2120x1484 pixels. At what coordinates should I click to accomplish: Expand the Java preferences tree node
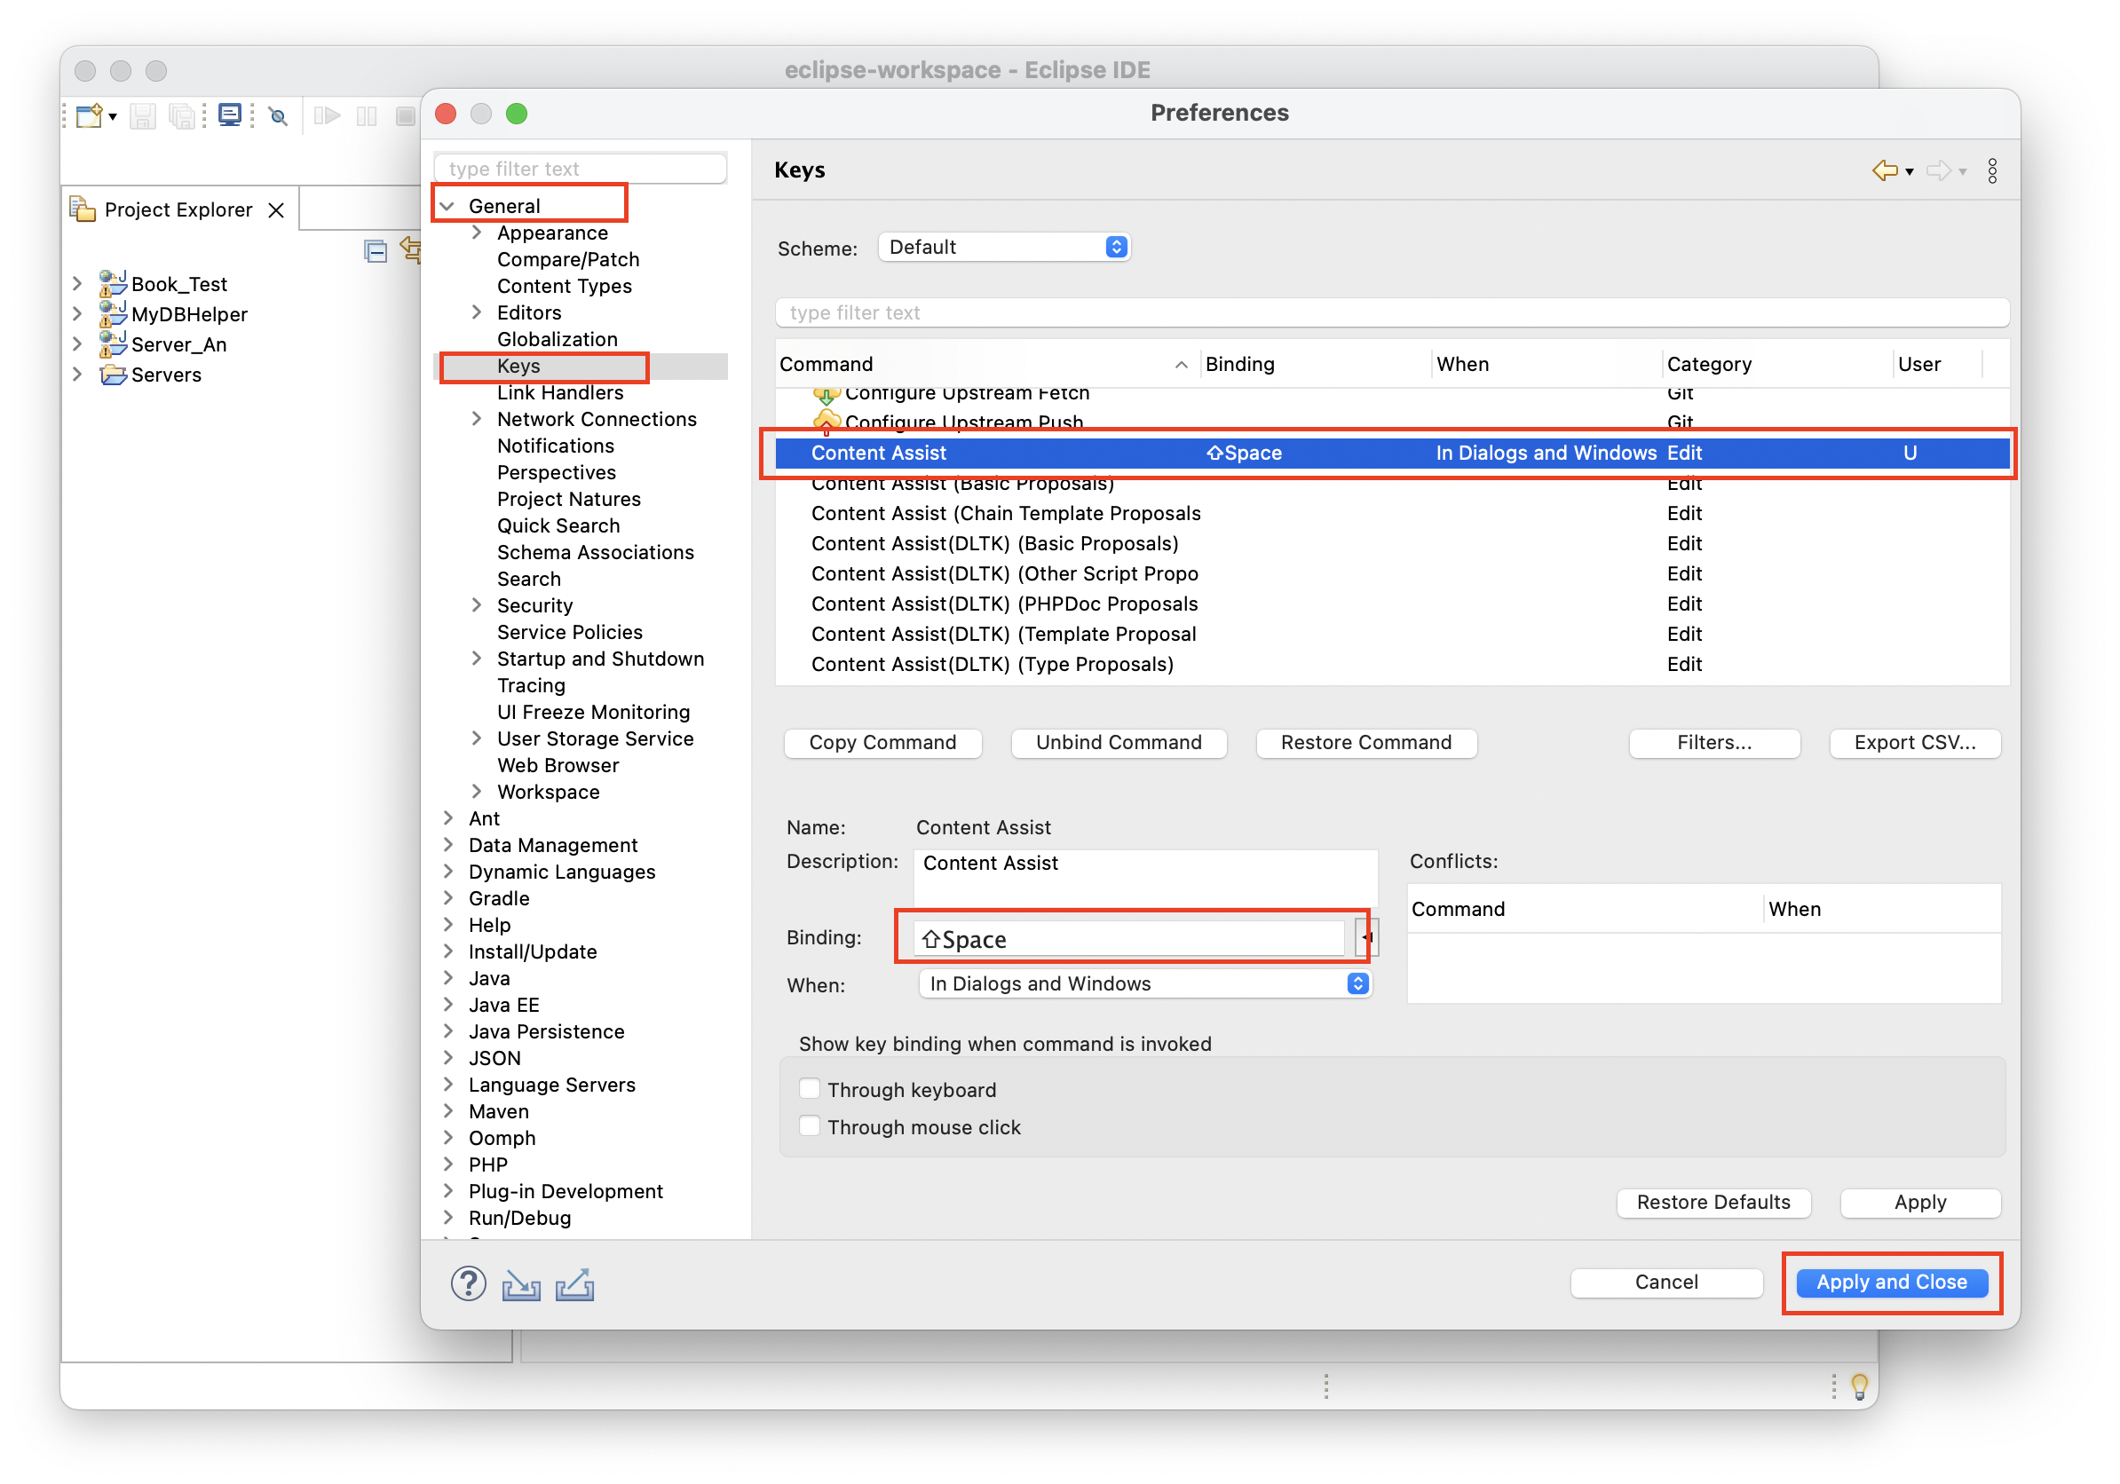pos(448,977)
